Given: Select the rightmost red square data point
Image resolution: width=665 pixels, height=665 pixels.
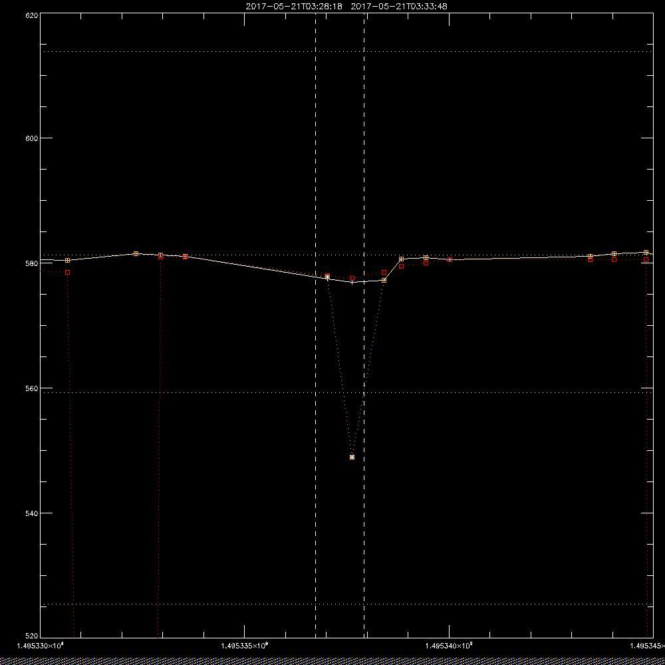Looking at the screenshot, I should tap(646, 259).
